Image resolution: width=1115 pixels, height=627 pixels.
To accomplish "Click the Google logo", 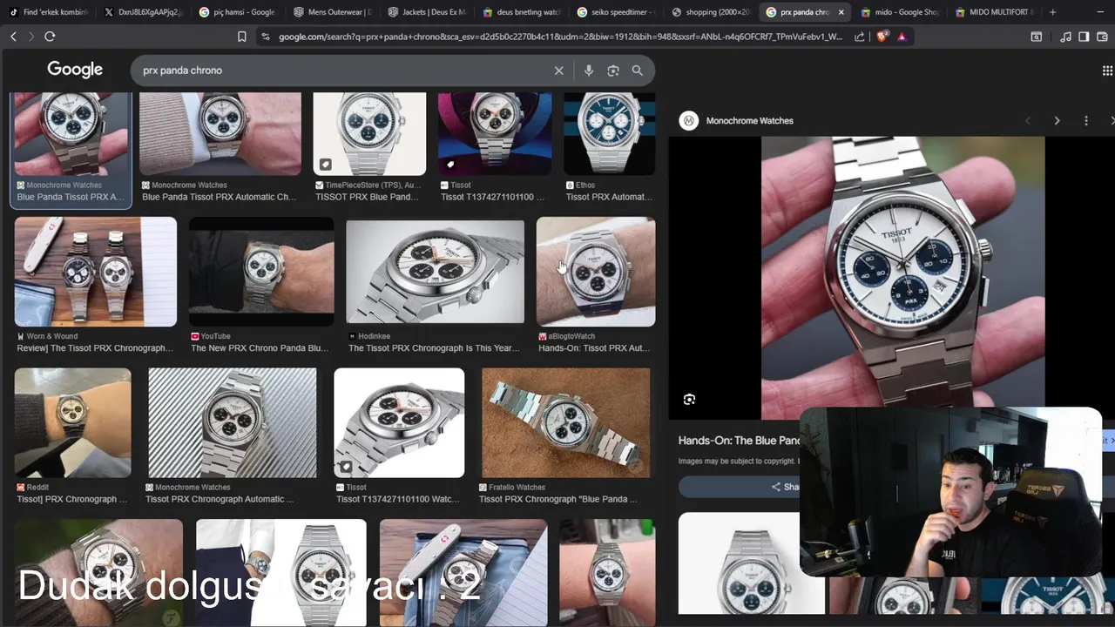I will [x=75, y=70].
